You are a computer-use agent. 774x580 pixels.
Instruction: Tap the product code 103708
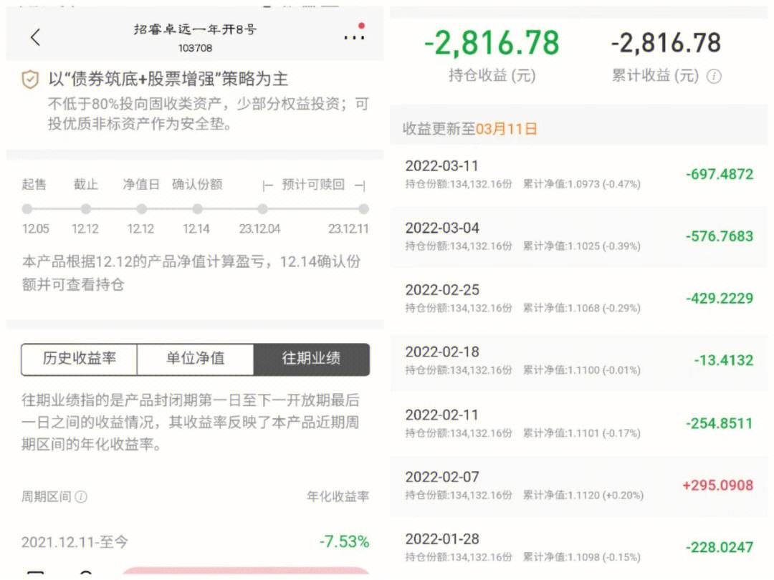[x=195, y=49]
